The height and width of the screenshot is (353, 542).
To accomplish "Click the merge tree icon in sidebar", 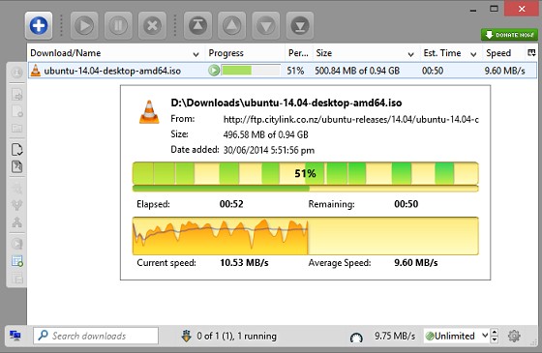I will [17, 222].
